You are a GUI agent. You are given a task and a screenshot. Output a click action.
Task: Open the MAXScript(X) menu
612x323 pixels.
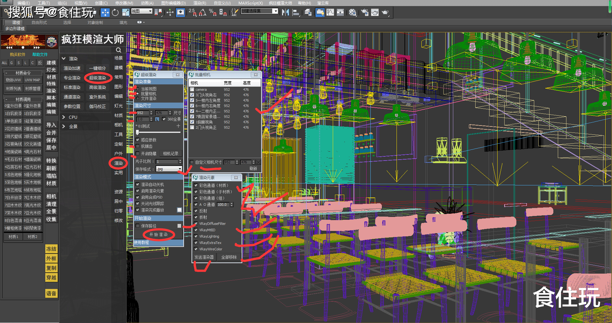click(x=251, y=3)
